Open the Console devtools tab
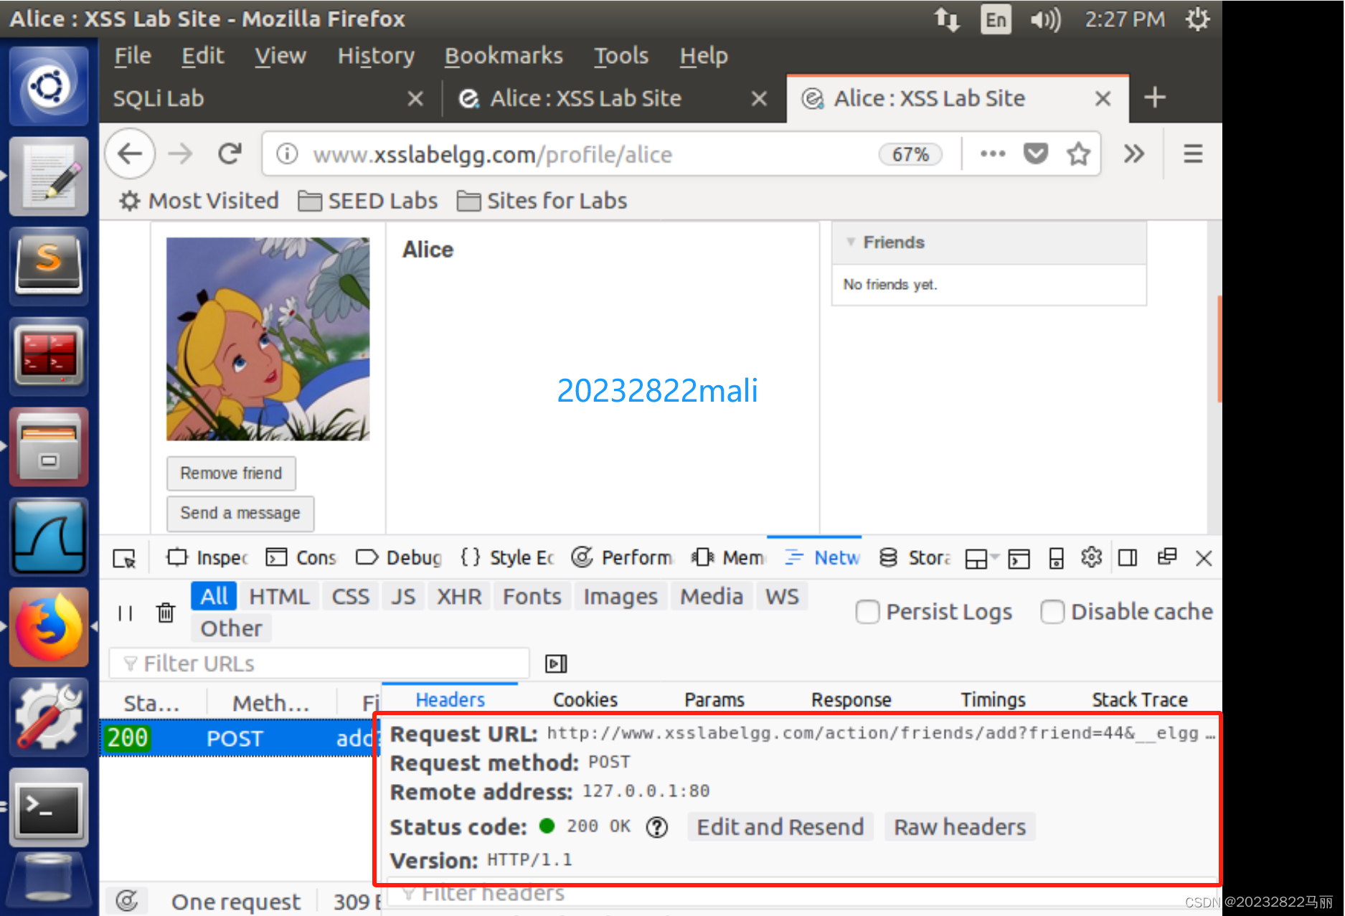1345x916 pixels. tap(301, 557)
